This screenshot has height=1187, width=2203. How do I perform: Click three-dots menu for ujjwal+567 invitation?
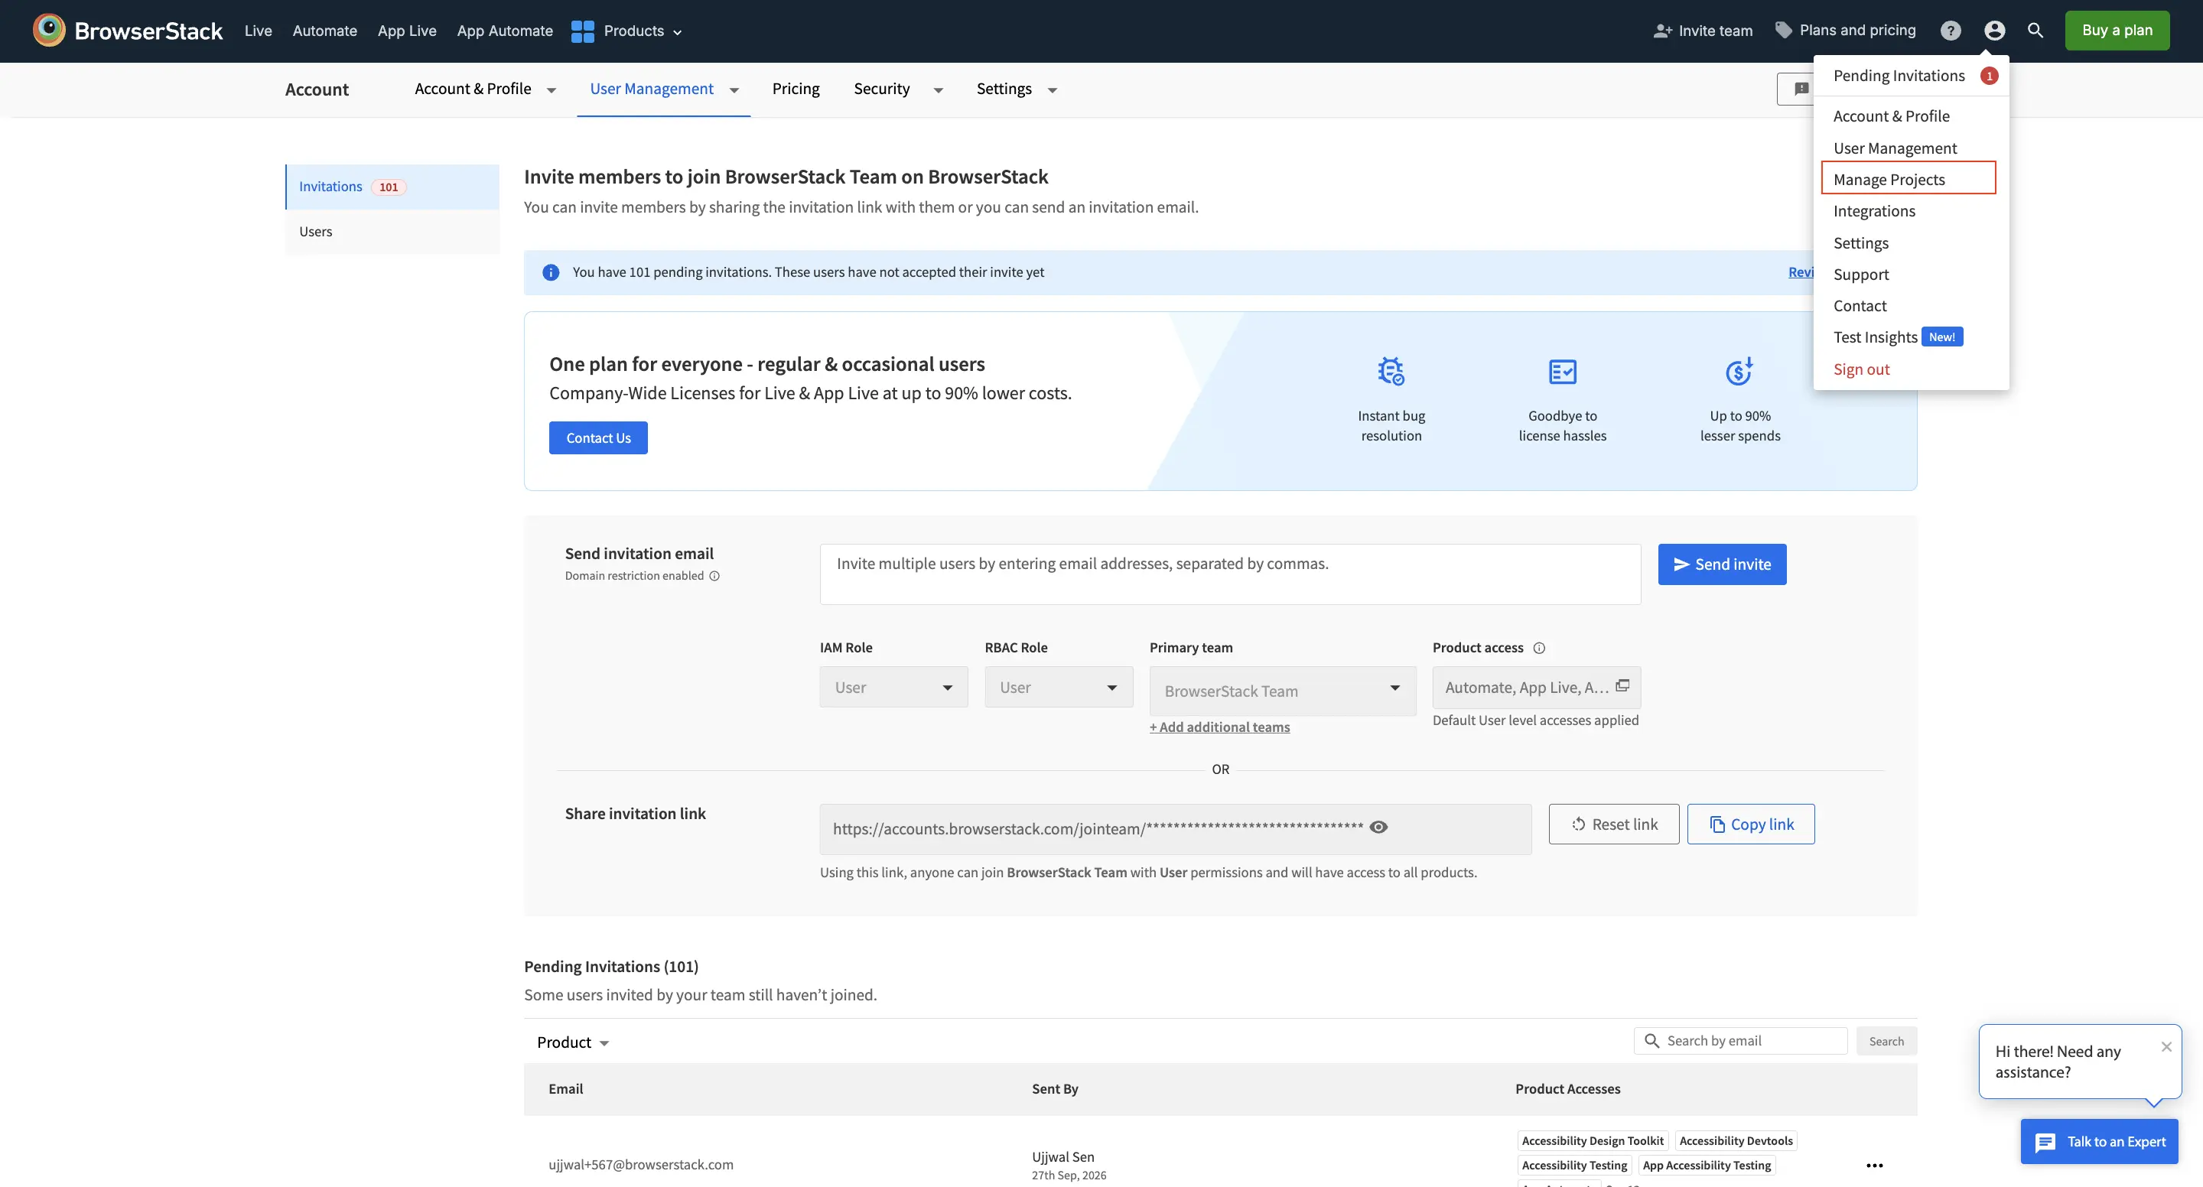[x=1875, y=1165]
